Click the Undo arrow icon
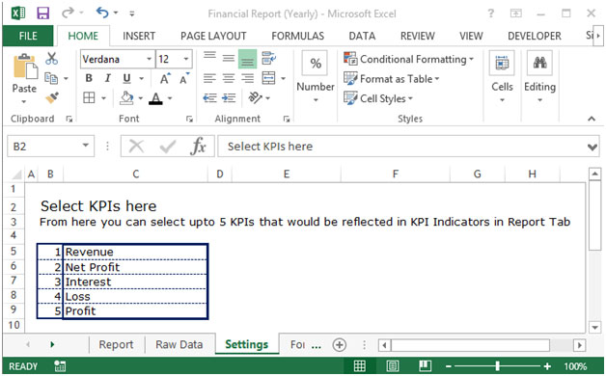The image size is (606, 376). point(102,13)
